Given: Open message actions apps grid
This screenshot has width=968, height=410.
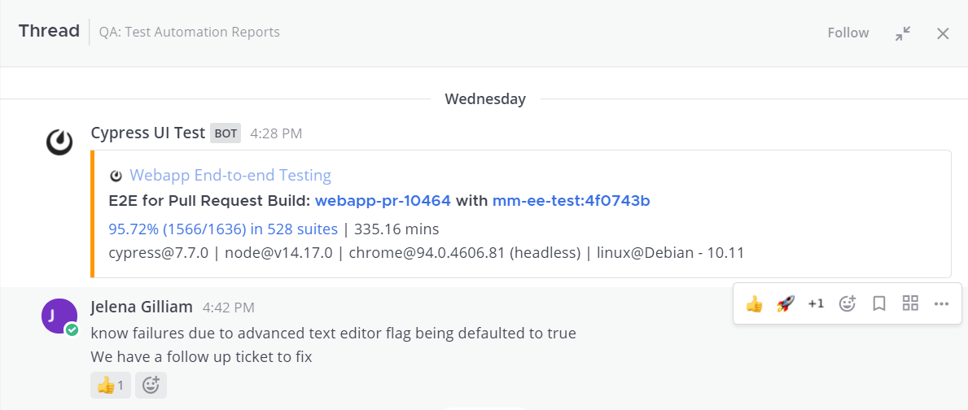Looking at the screenshot, I should (910, 303).
